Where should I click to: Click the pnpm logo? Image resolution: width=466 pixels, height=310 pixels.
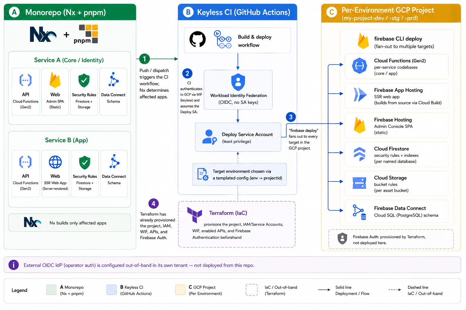(86, 35)
